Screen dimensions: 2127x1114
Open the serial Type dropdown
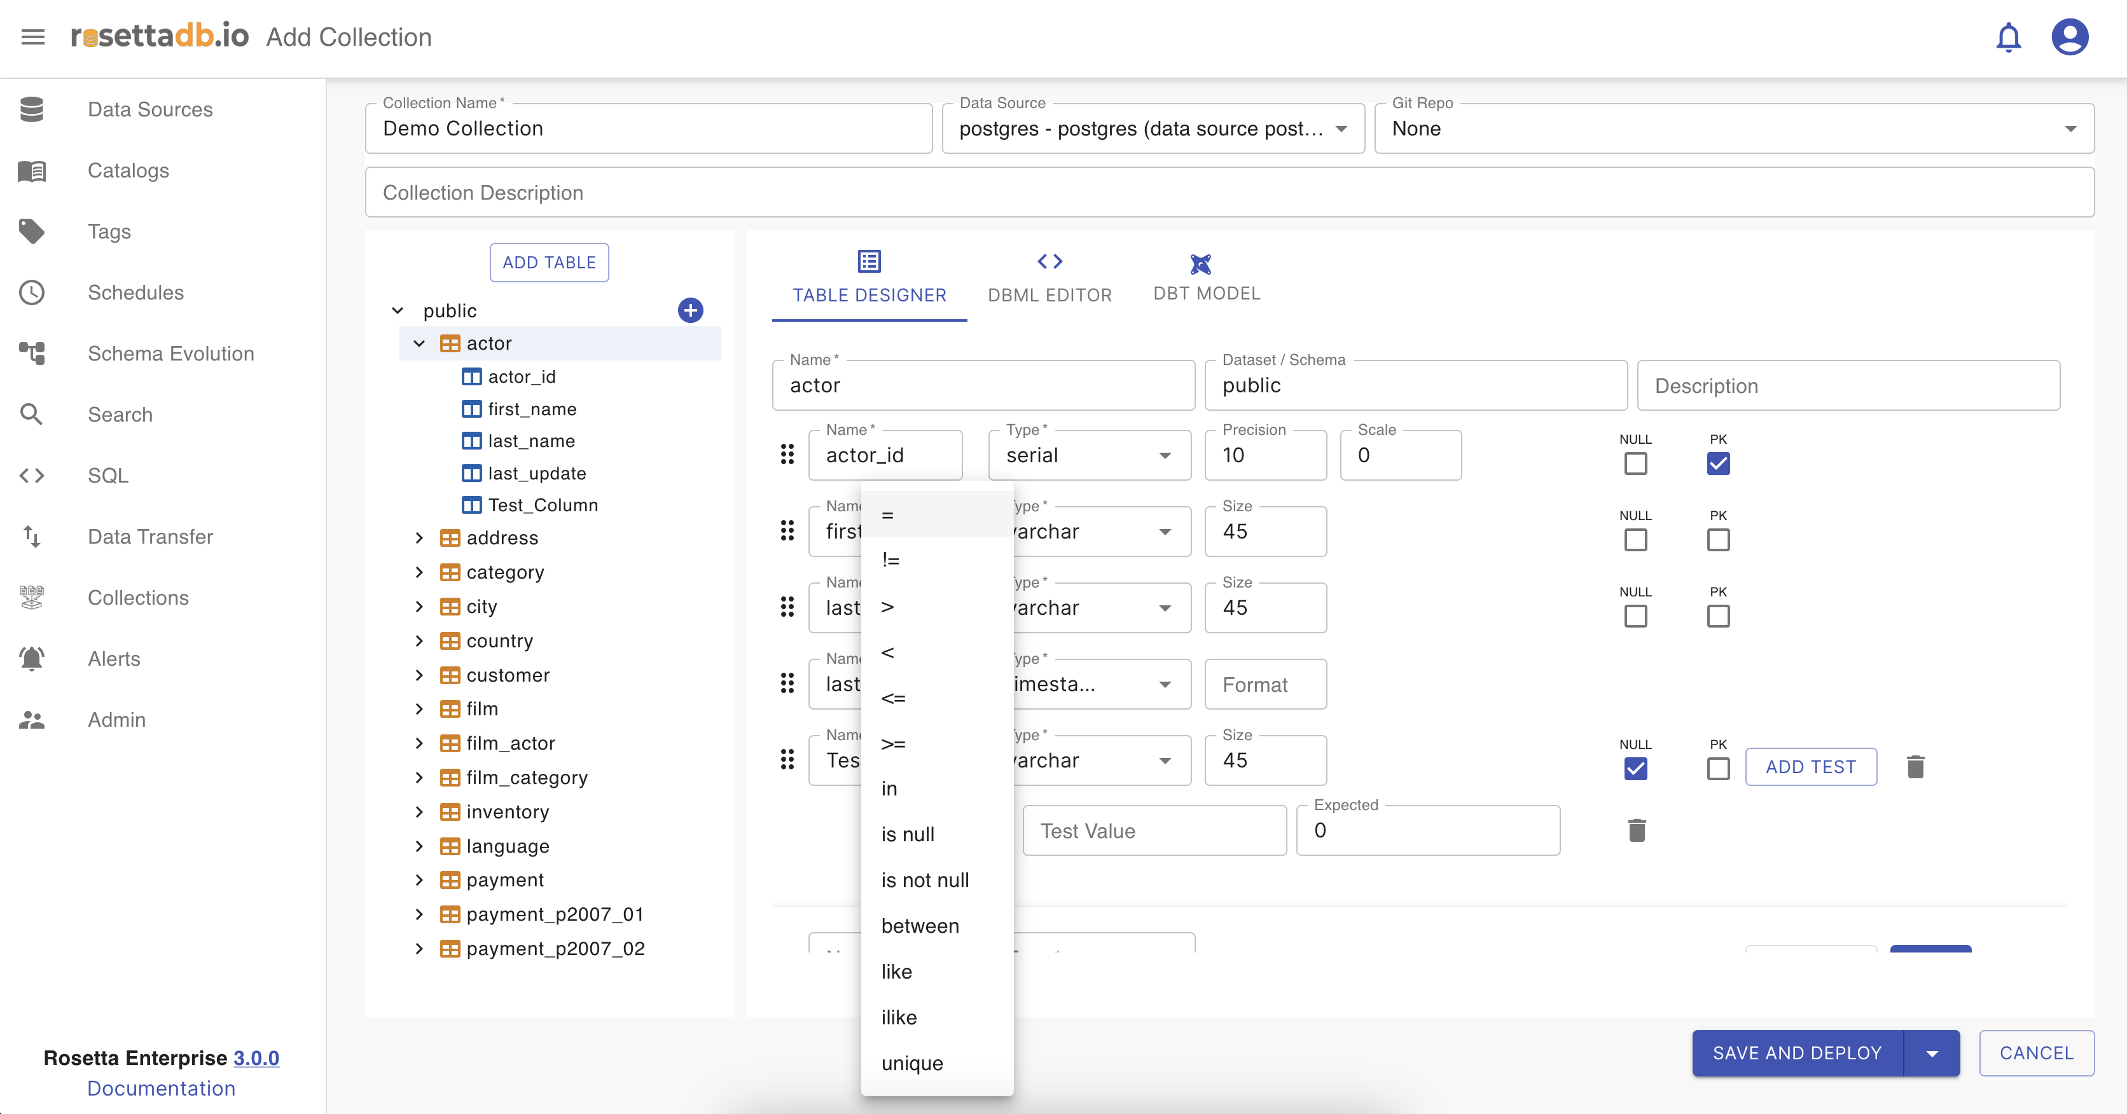pos(1089,455)
